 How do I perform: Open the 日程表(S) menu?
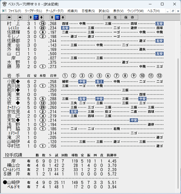pyautogui.click(x=88, y=11)
